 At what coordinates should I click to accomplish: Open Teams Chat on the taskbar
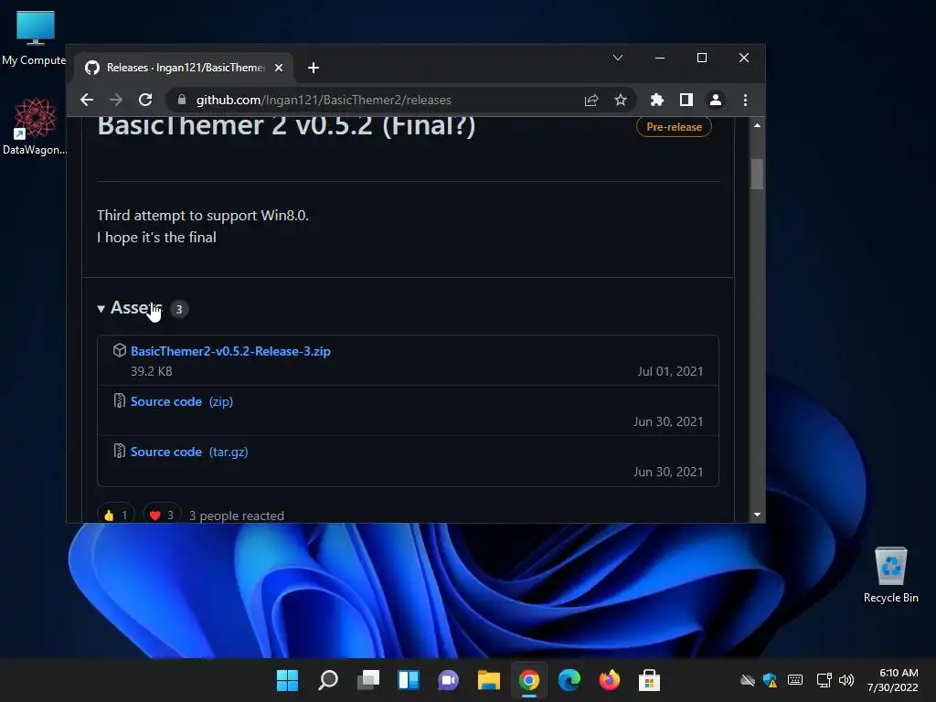pos(448,680)
